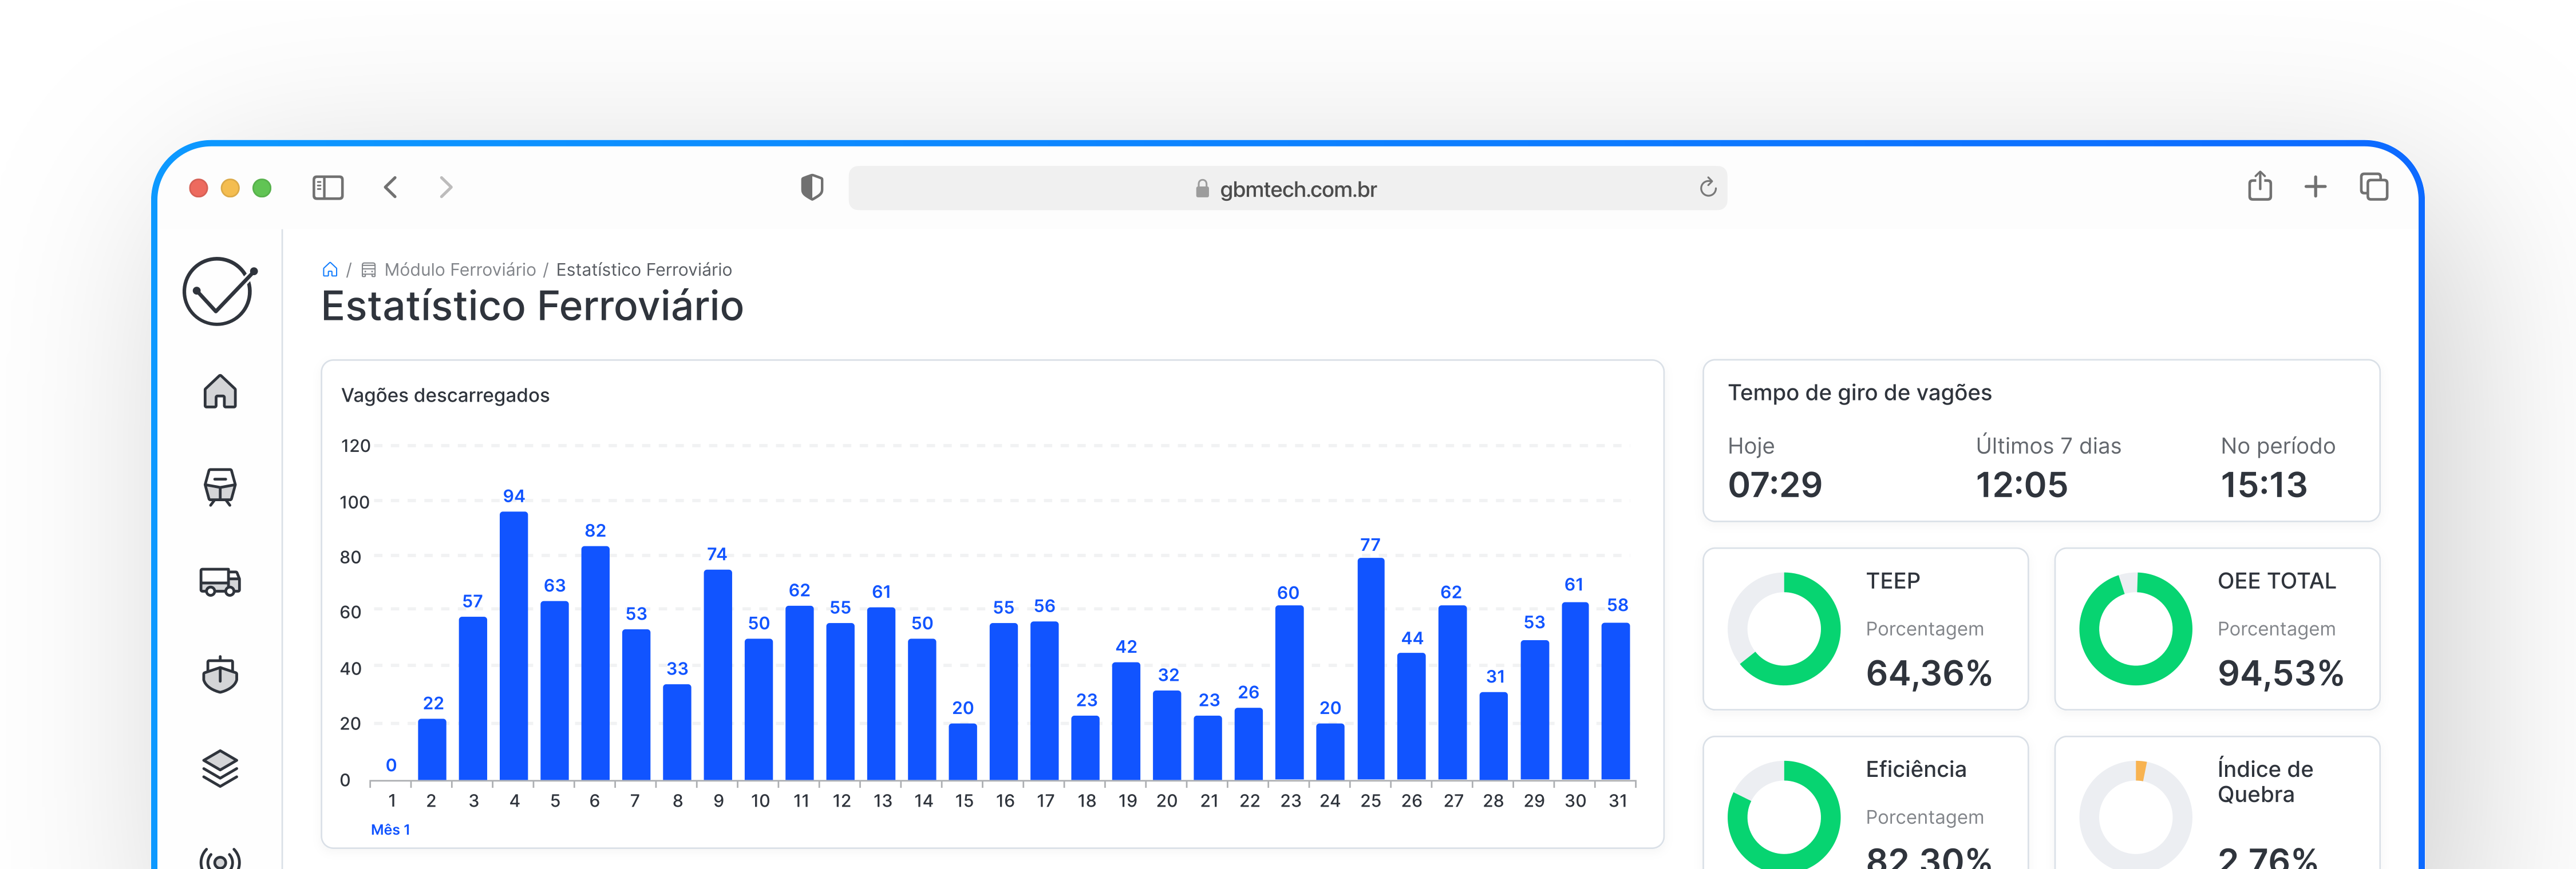Toggle the browser sidebar panel button
The image size is (2576, 869).
coord(328,188)
